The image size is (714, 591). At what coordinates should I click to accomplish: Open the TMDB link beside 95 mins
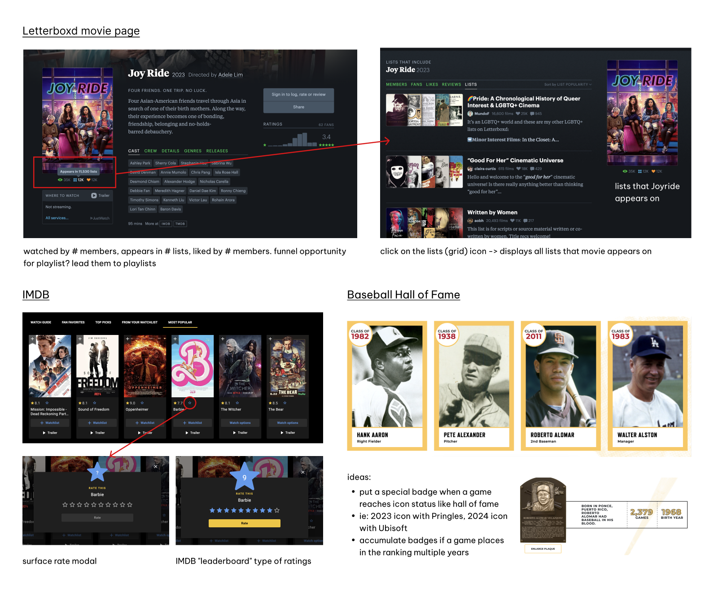tap(180, 224)
